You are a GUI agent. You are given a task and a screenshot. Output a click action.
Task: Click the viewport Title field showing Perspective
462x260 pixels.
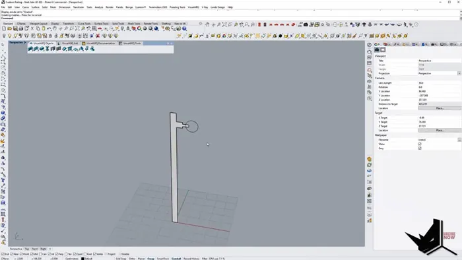[x=440, y=61]
